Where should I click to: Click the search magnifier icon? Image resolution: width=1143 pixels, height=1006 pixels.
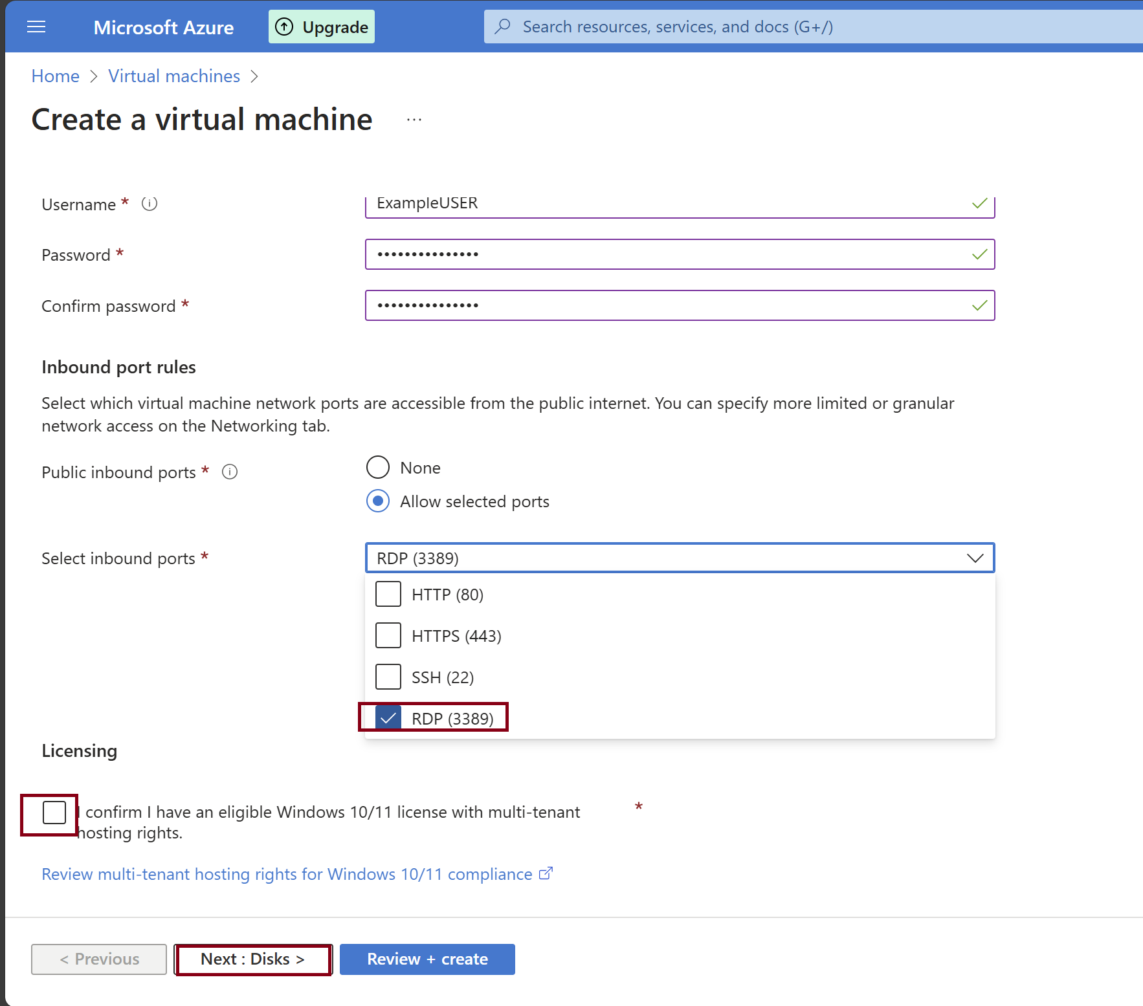(x=503, y=27)
